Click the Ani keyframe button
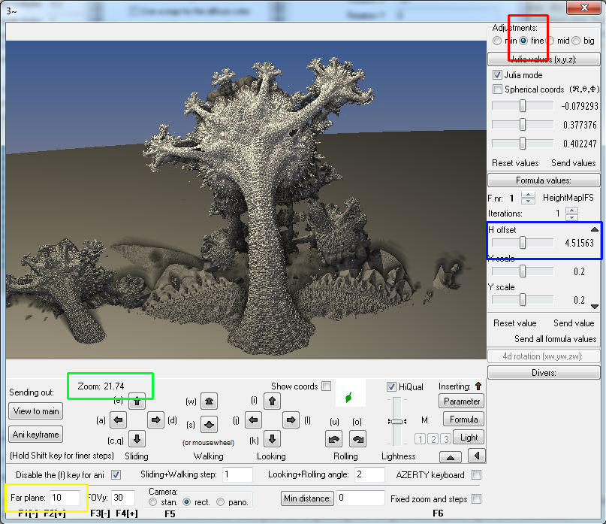 tap(35, 435)
